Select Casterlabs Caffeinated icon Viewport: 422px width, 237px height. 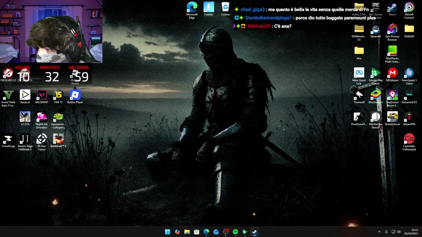coord(409,143)
